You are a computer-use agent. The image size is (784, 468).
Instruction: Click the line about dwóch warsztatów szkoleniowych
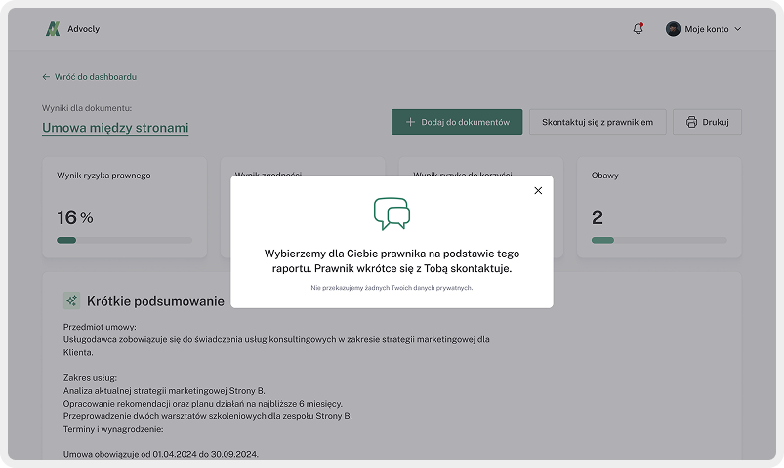208,416
